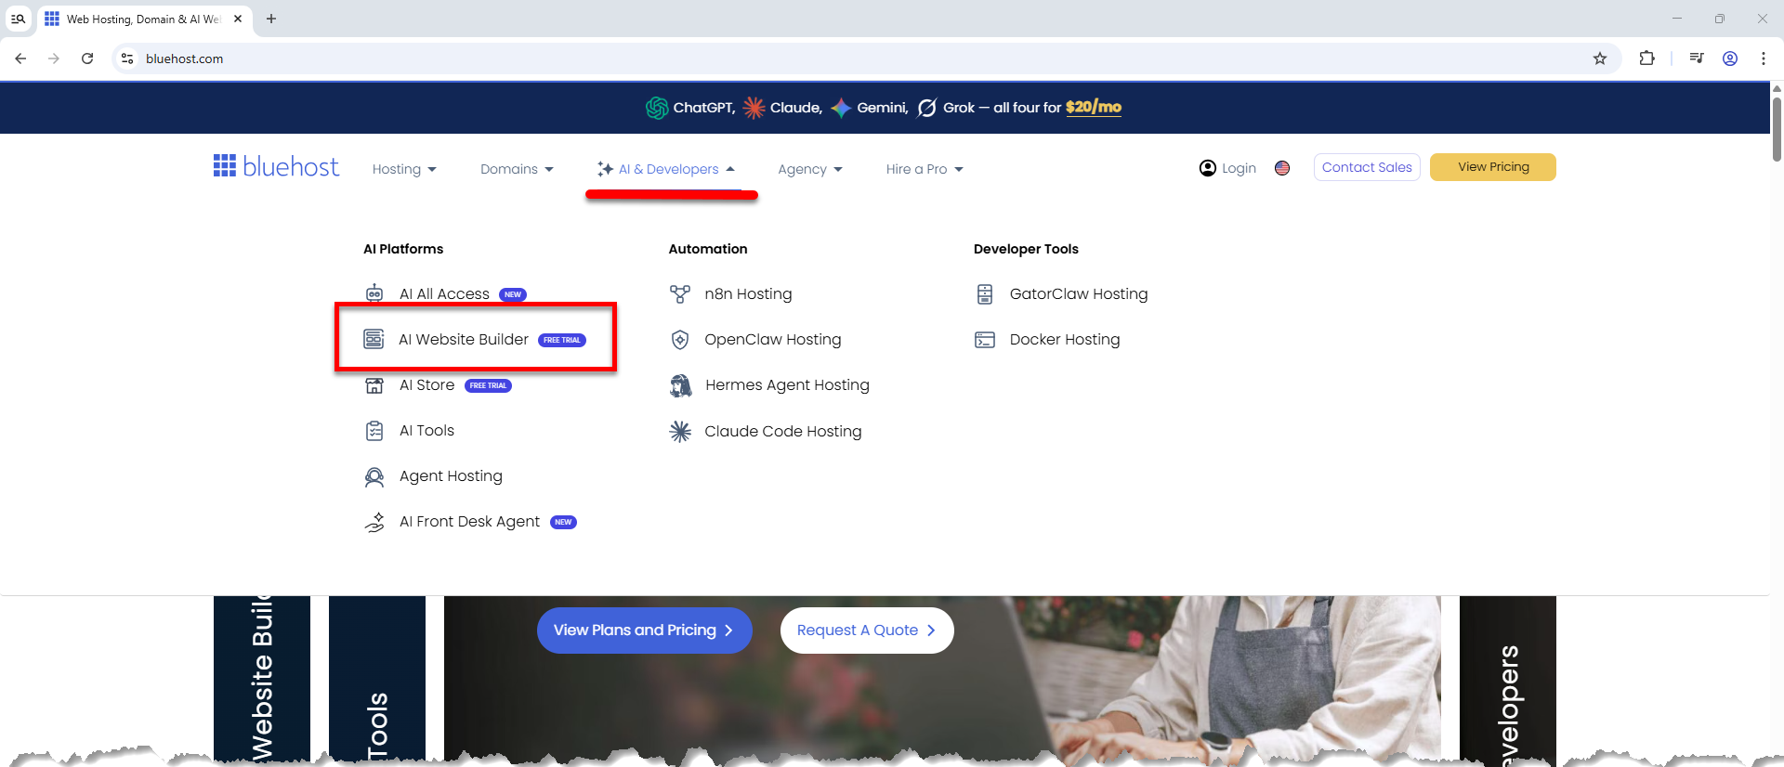This screenshot has width=1784, height=767.
Task: Click the Contact Sales button
Action: coord(1367,167)
